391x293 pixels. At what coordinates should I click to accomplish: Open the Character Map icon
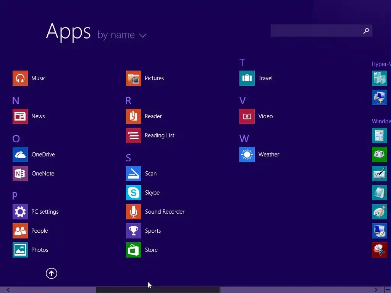(x=380, y=155)
